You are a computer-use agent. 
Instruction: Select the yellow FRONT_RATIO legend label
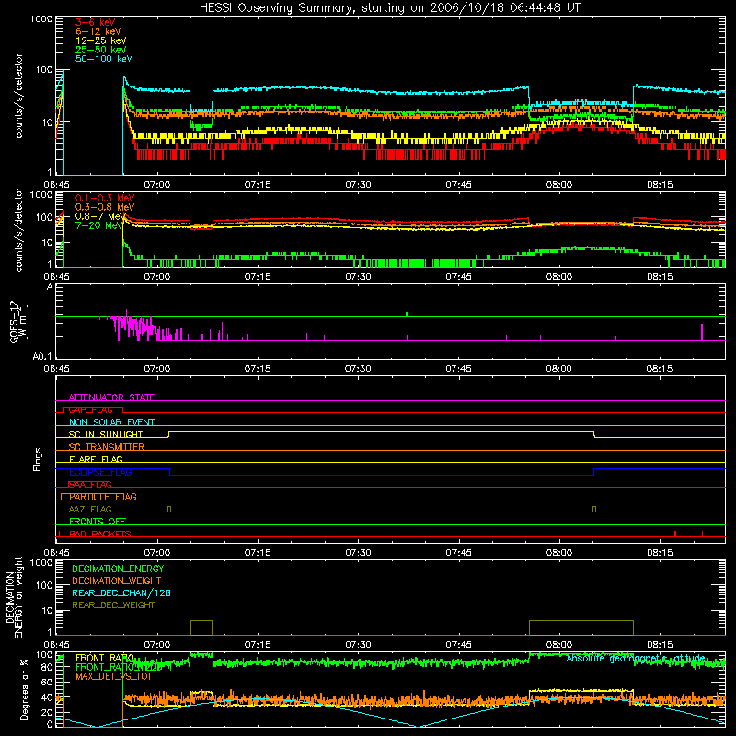point(105,658)
